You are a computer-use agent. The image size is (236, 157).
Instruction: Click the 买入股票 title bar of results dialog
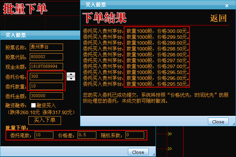click(158, 5)
